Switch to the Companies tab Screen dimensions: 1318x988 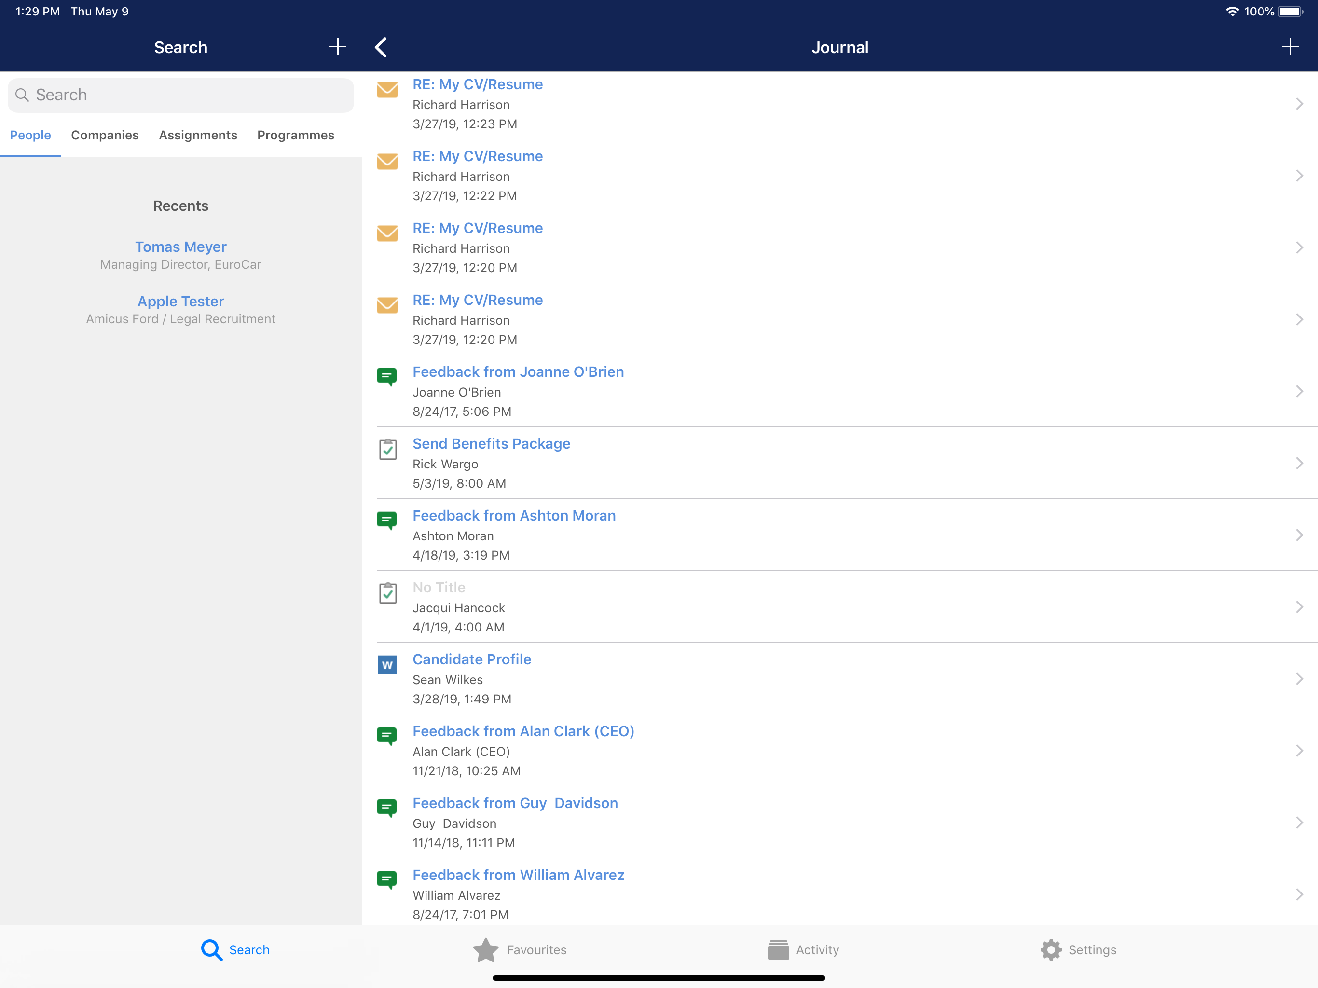[x=105, y=135]
